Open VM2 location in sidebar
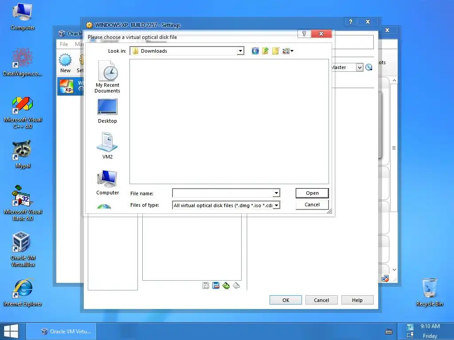 107,146
